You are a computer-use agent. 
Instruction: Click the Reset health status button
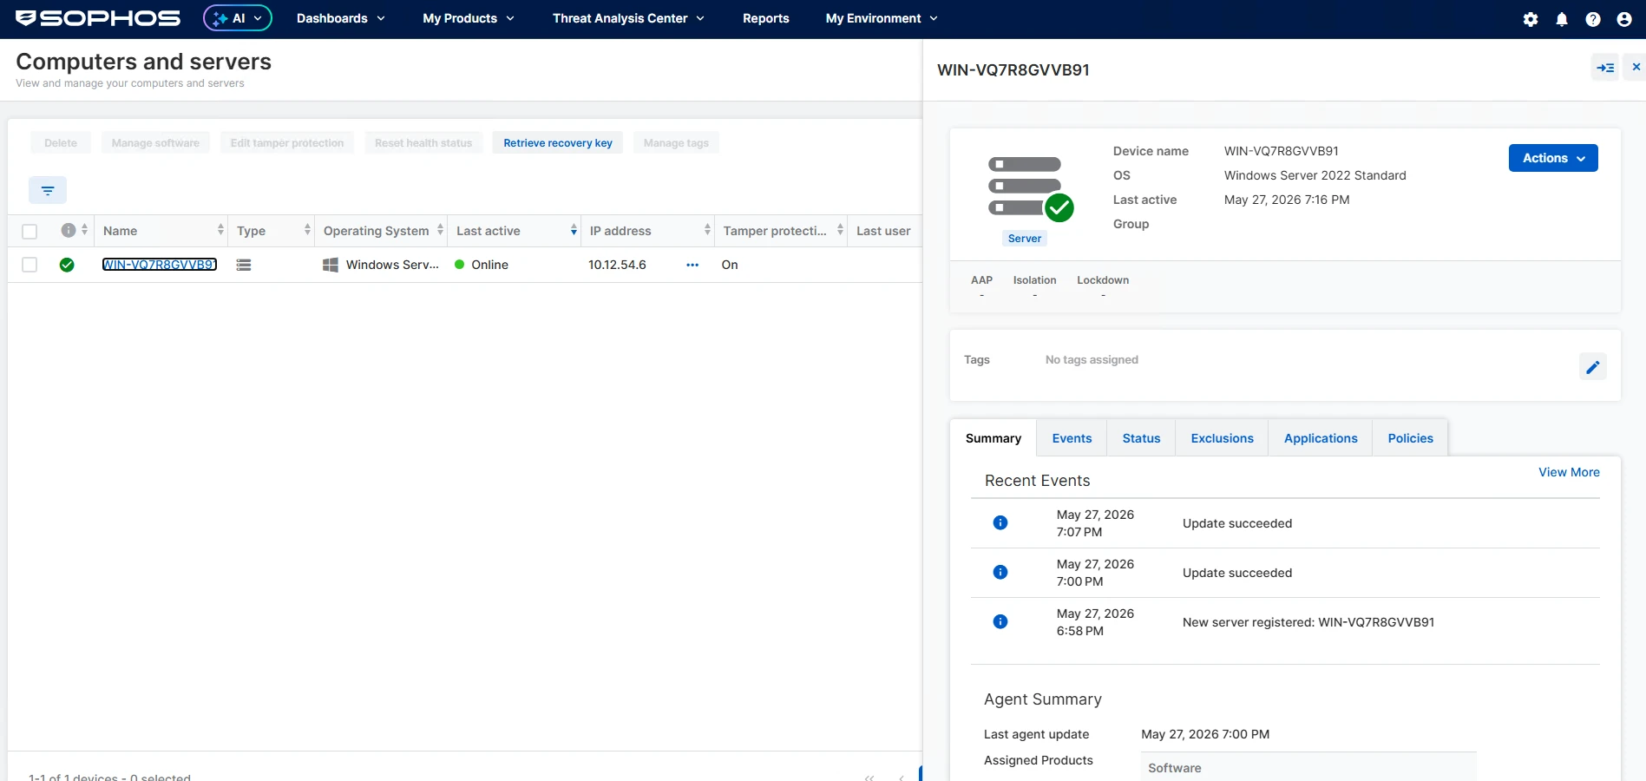(x=423, y=143)
